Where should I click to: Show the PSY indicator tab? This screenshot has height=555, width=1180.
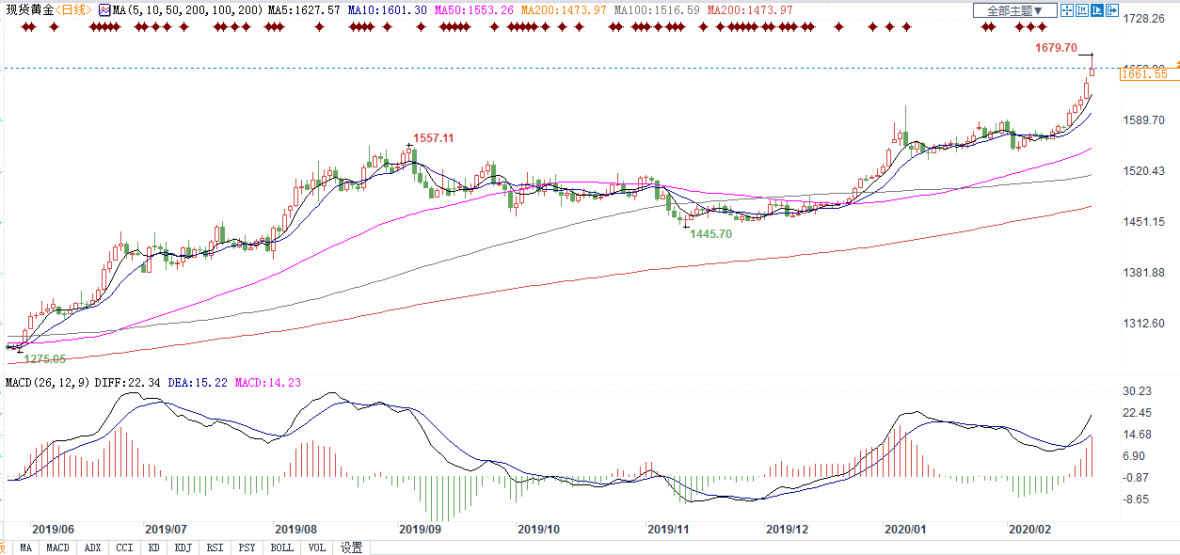click(247, 547)
